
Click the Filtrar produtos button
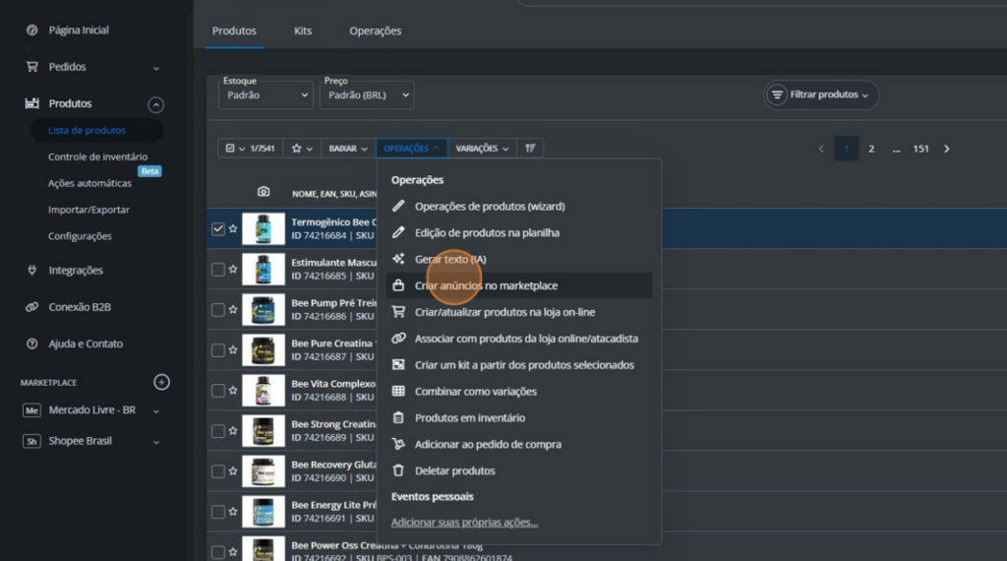click(x=821, y=94)
